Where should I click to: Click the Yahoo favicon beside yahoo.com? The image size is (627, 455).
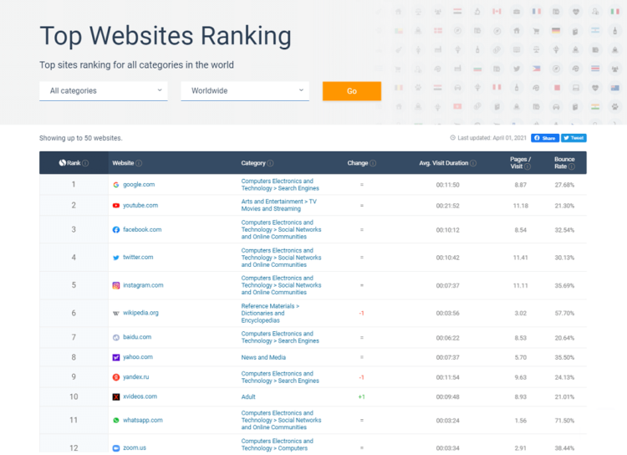tap(116, 357)
